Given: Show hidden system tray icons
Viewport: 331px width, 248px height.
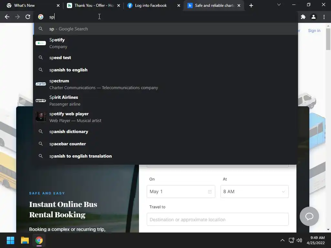Looking at the screenshot, I should pos(282,240).
